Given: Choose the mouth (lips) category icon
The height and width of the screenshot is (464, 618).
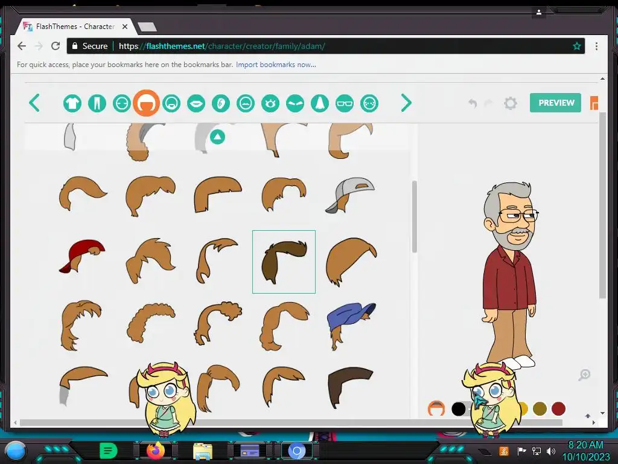Looking at the screenshot, I should tap(196, 103).
